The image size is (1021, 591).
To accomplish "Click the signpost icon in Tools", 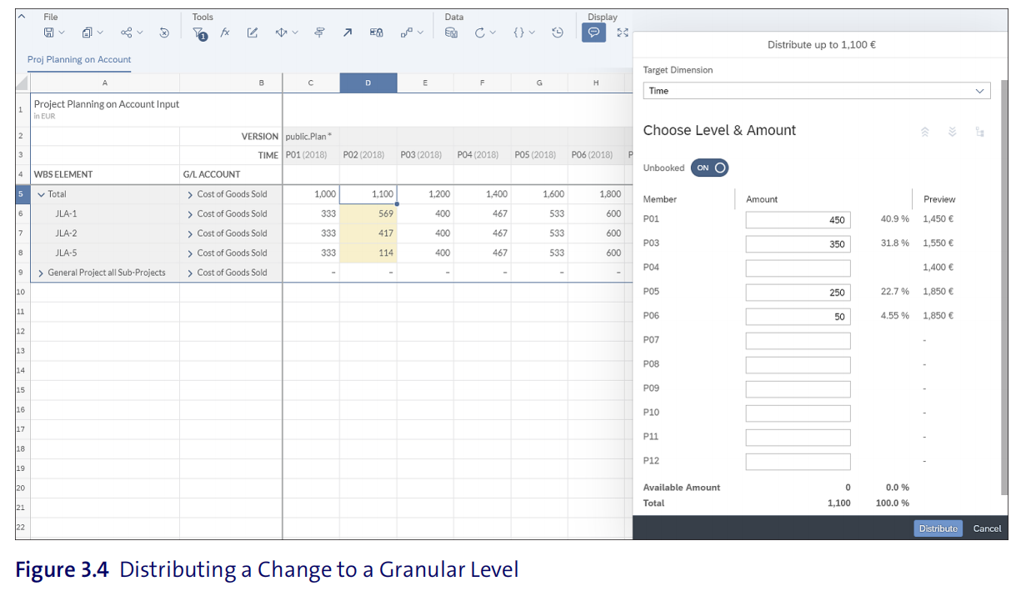I will click(319, 33).
